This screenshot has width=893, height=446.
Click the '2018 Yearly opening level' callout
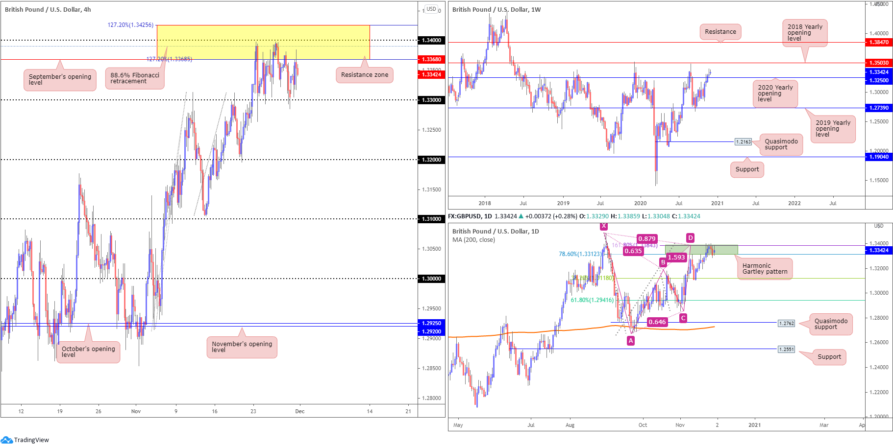pos(805,33)
